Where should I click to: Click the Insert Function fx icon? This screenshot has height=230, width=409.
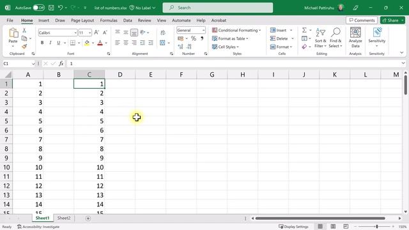coord(61,63)
